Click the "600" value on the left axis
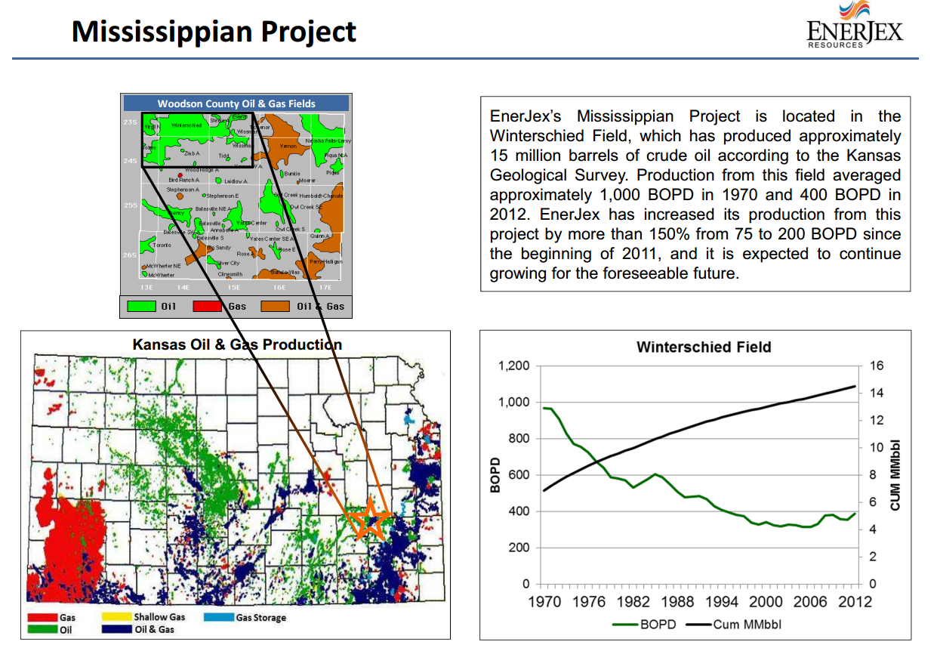 click(x=519, y=475)
